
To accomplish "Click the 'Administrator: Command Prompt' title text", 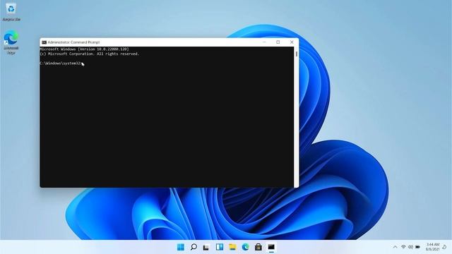I will pyautogui.click(x=73, y=42).
